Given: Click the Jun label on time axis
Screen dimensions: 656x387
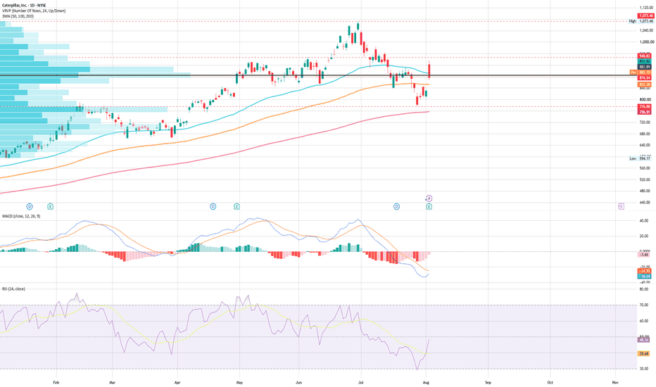Looking at the screenshot, I should tap(298, 382).
